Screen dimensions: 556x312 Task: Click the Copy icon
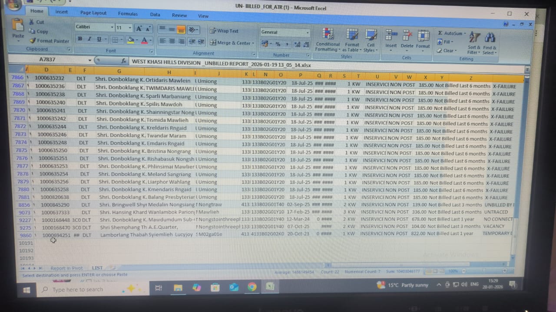tap(32, 31)
